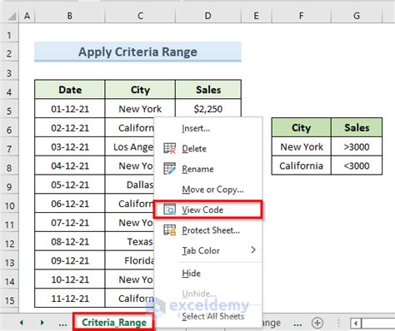395x331 pixels.
Task: Click the City header cell in column C
Action: tap(140, 90)
